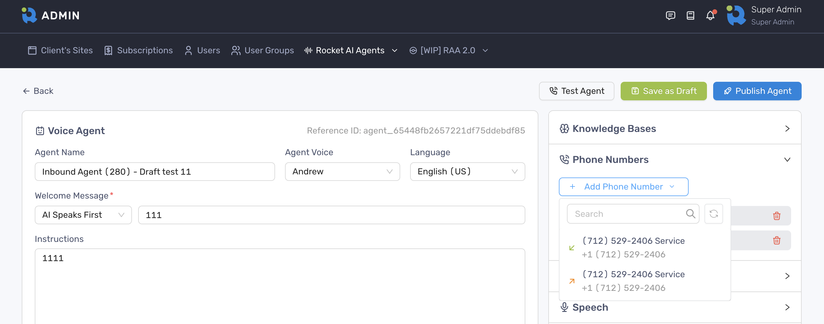Open the Rocket AI Agents menu
Viewport: 824px width, 324px height.
351,50
